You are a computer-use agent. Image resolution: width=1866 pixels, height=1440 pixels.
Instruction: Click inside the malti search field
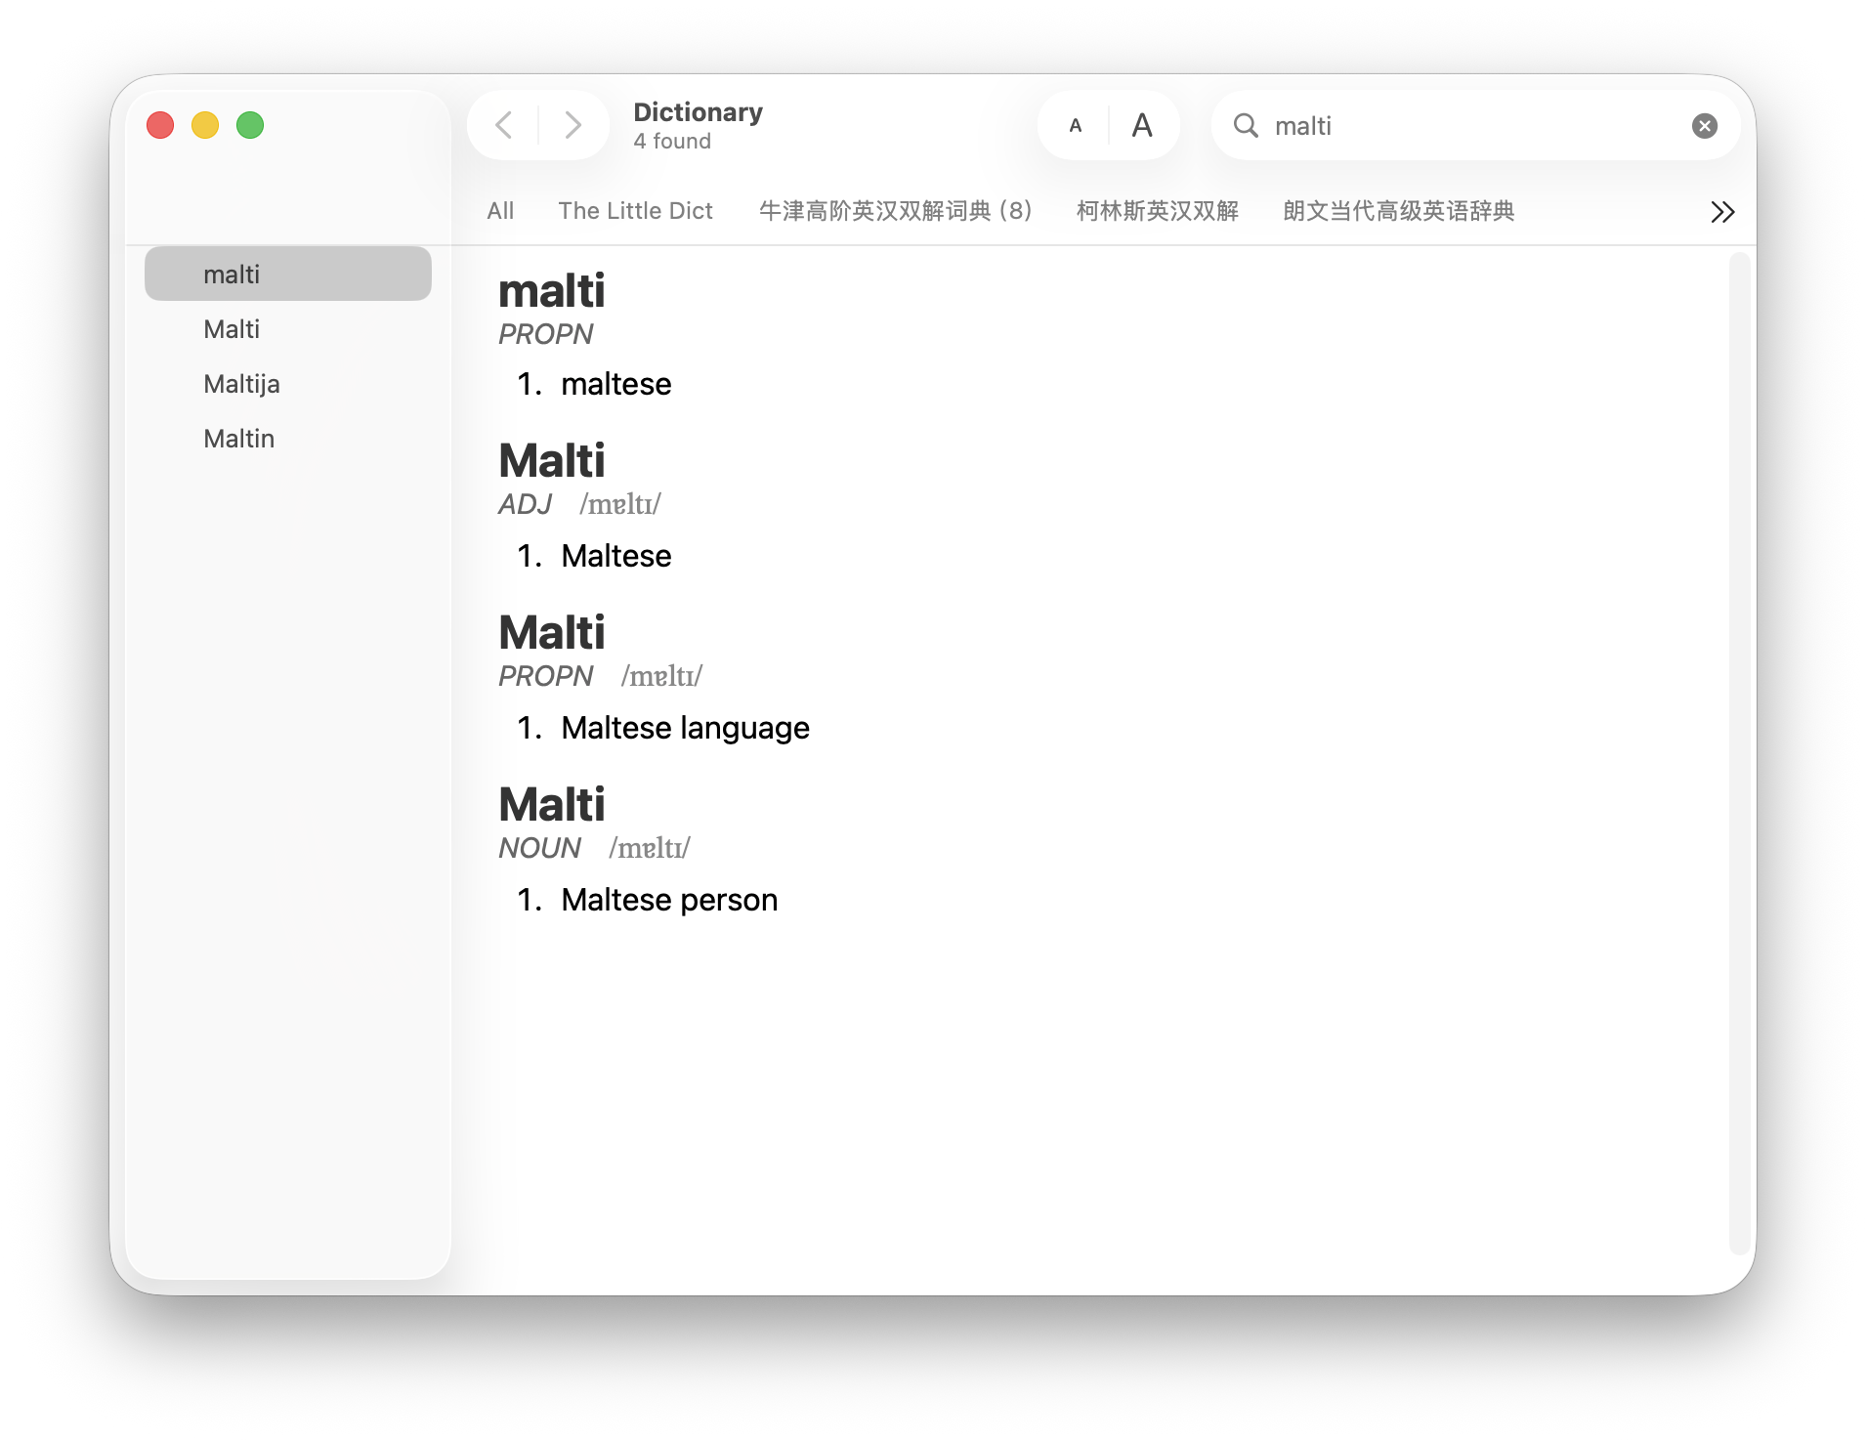(1417, 125)
